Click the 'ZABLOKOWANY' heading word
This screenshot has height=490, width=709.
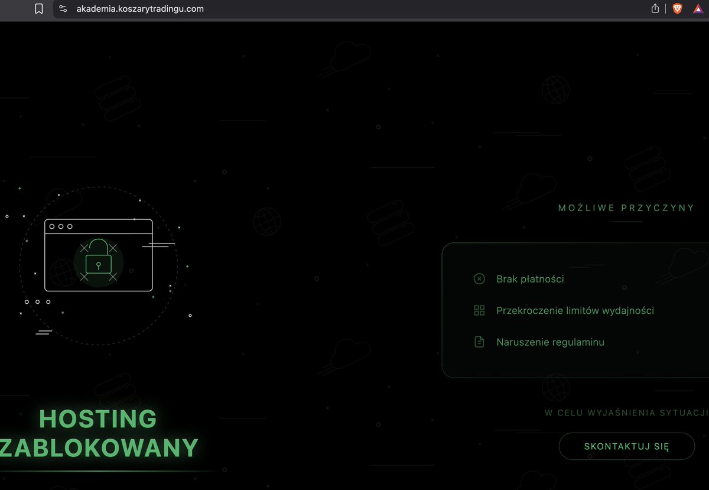click(98, 448)
